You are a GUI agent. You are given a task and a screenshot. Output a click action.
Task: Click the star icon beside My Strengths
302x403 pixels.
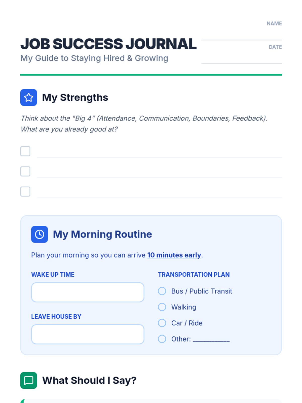[29, 97]
